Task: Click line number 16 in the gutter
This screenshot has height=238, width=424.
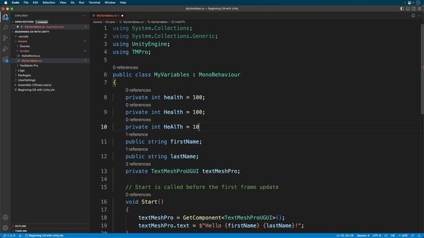Action: pyautogui.click(x=104, y=202)
